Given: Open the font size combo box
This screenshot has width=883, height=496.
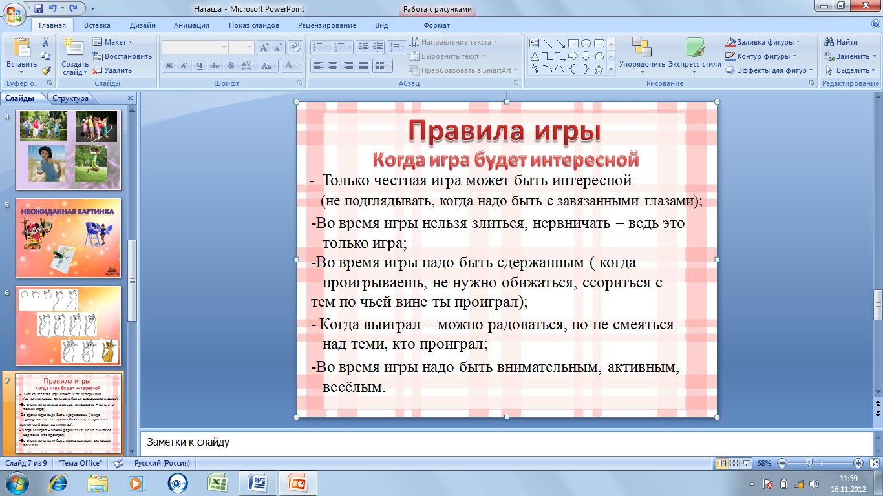Looking at the screenshot, I should pyautogui.click(x=242, y=47).
